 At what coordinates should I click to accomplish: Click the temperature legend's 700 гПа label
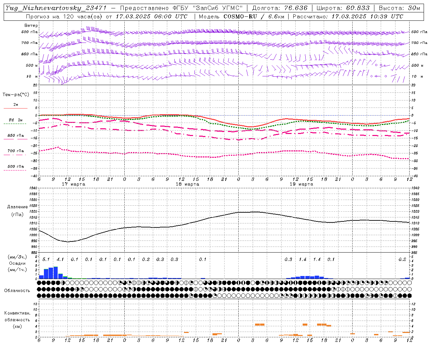[x=16, y=151]
